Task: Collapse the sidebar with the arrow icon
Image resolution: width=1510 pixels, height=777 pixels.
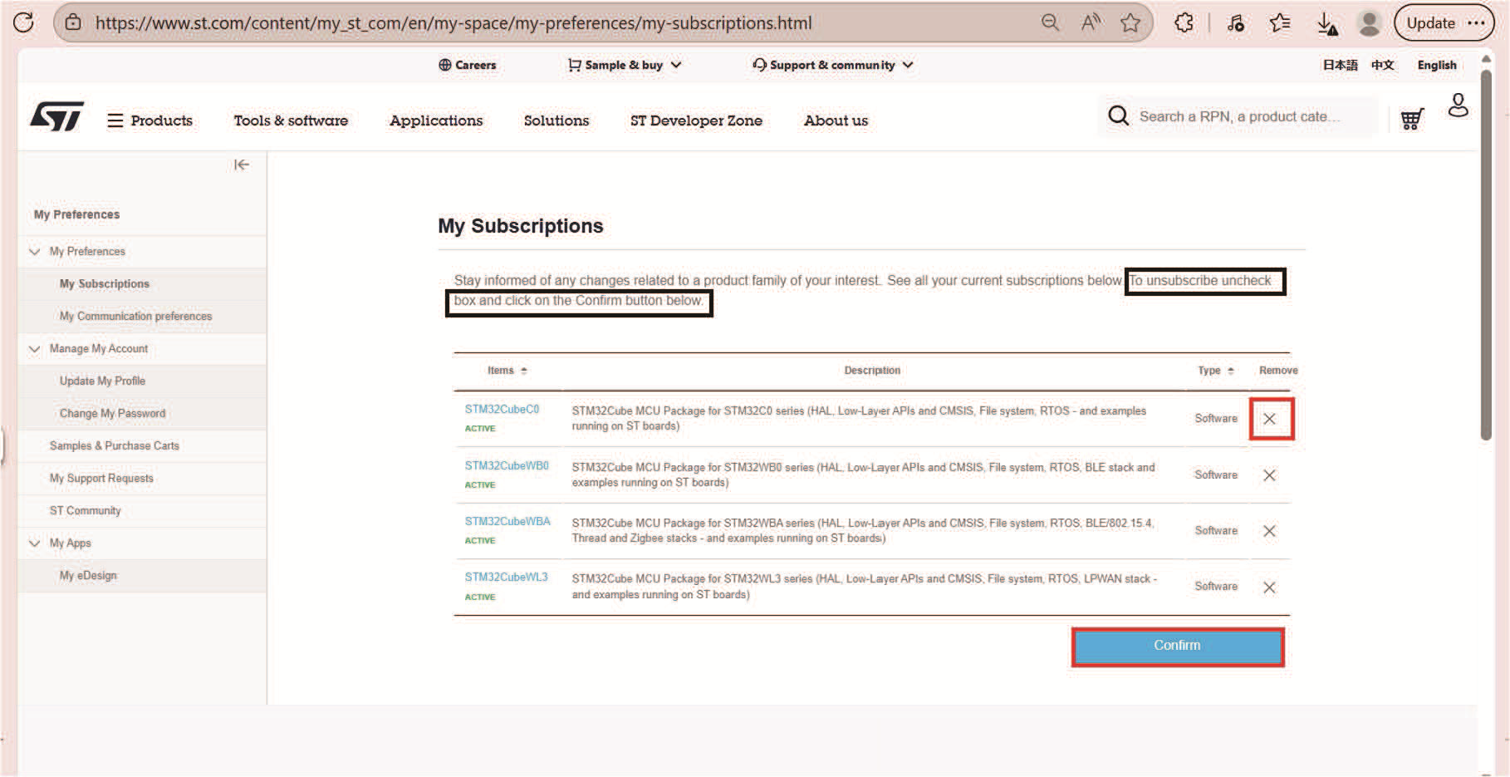Action: pos(242,165)
